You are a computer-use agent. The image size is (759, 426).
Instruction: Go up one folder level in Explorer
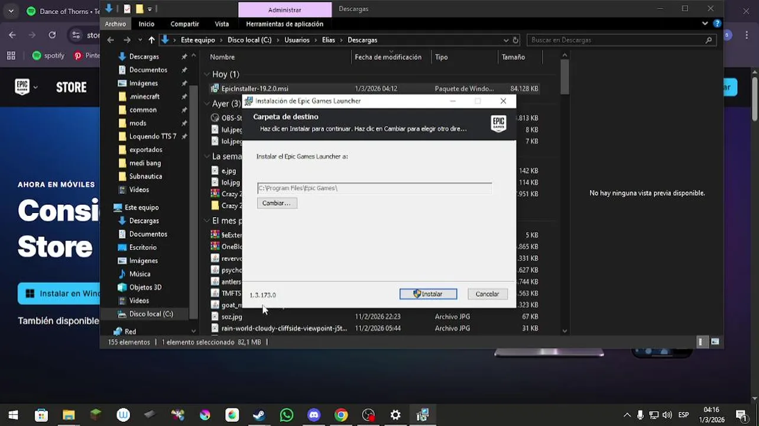point(151,40)
